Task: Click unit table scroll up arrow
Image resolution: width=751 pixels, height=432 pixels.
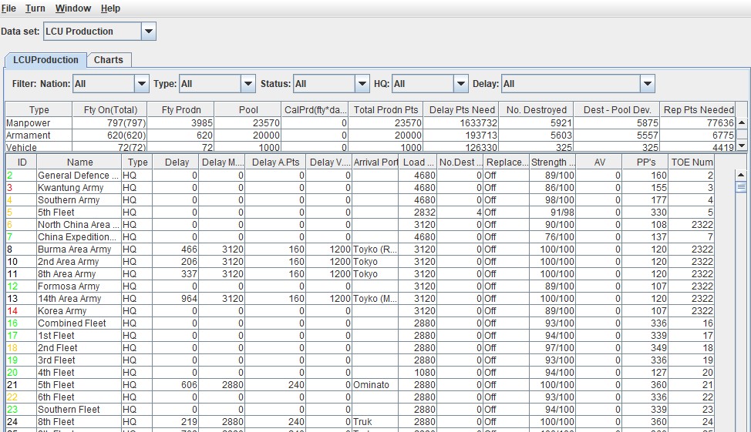Action: [740, 175]
